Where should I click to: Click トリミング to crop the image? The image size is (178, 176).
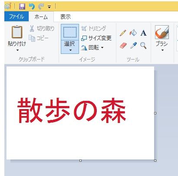tap(94, 28)
